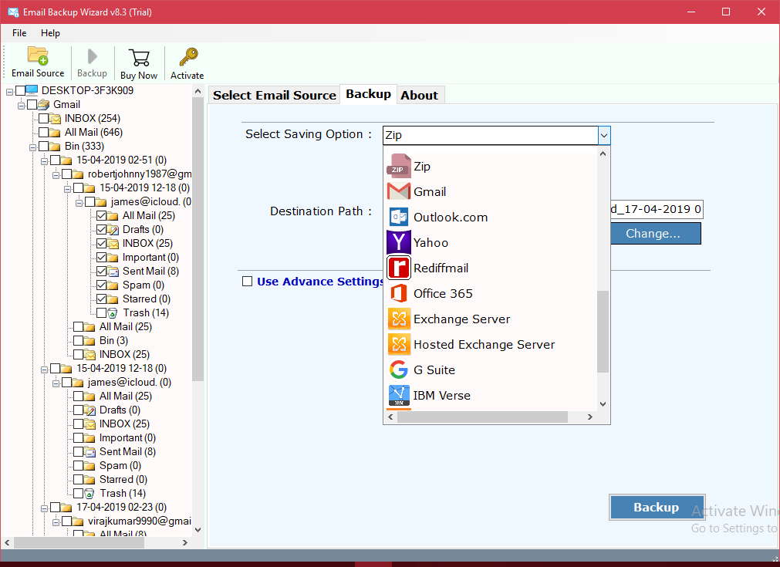Click the folder tree scroll up arrow
Viewport: 780px width, 567px height.
pyautogui.click(x=198, y=92)
